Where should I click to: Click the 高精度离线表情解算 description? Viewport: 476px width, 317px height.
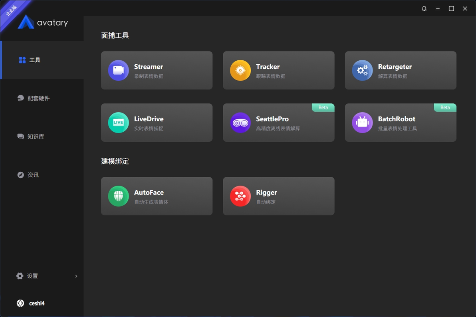tap(278, 129)
